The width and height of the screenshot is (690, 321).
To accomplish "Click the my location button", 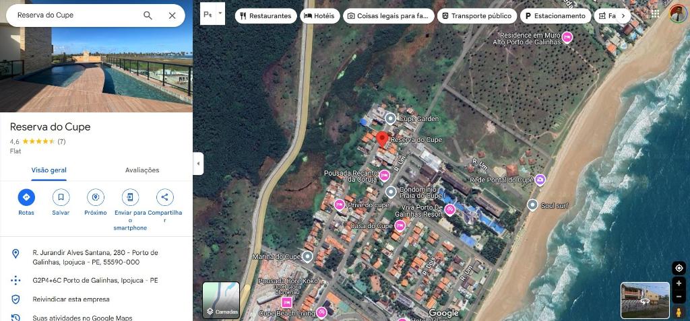I will point(679,269).
